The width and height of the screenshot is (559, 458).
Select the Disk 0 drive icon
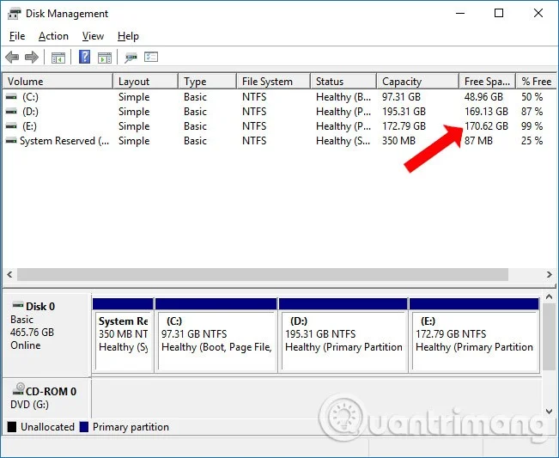pyautogui.click(x=18, y=305)
